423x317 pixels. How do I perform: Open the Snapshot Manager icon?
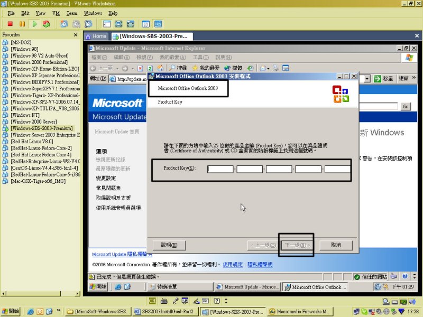88,24
